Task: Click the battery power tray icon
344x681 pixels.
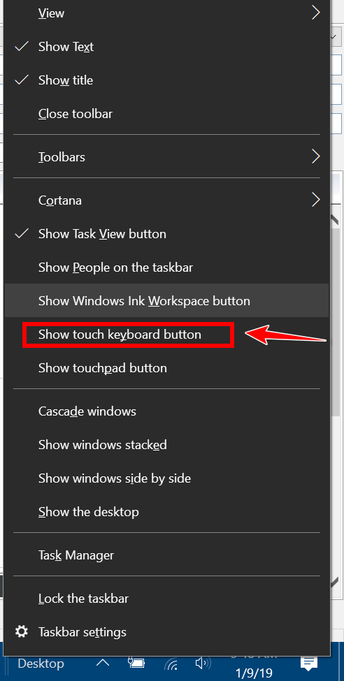Action: (x=136, y=664)
